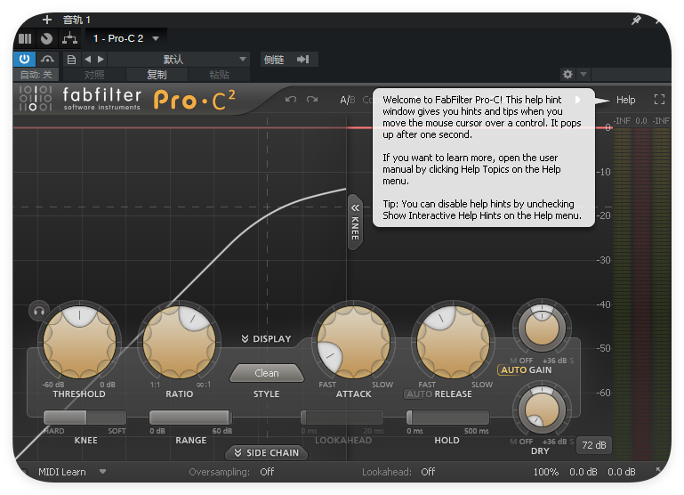Toggle the headphone audition icon near Threshold

[x=39, y=311]
